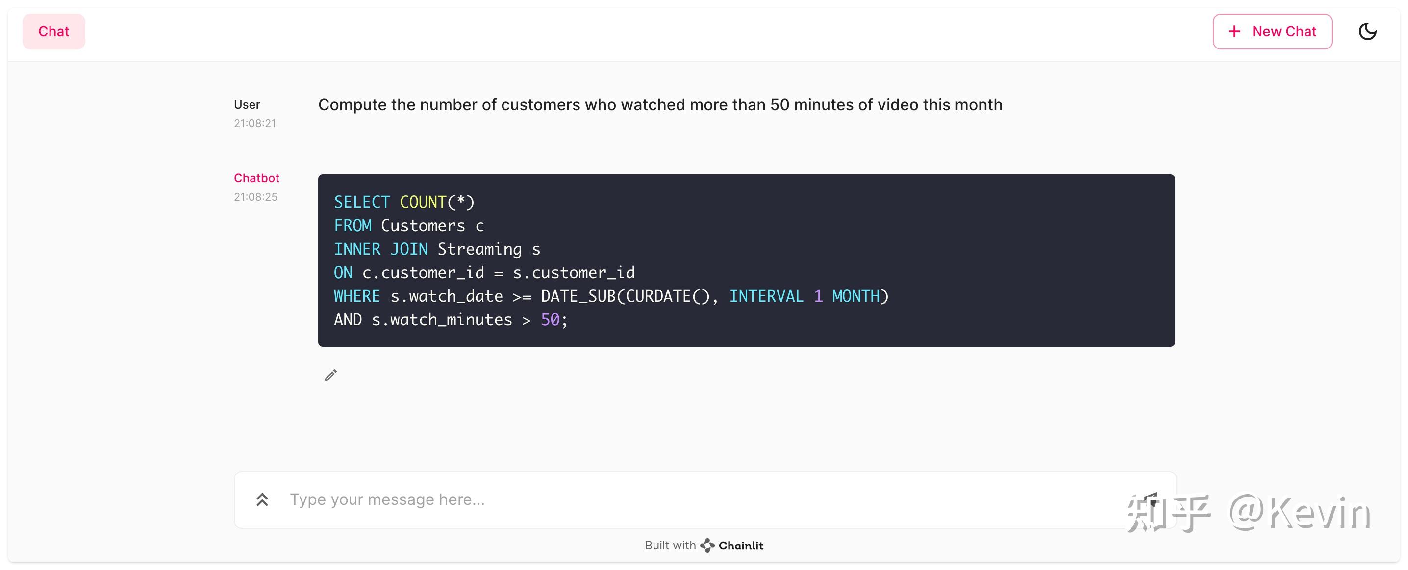Click the User author label
The width and height of the screenshot is (1408, 570).
247,104
